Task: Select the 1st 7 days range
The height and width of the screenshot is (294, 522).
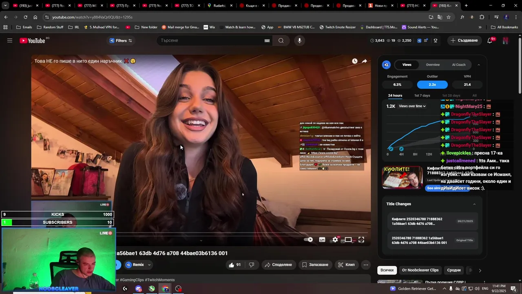Action: [422, 96]
